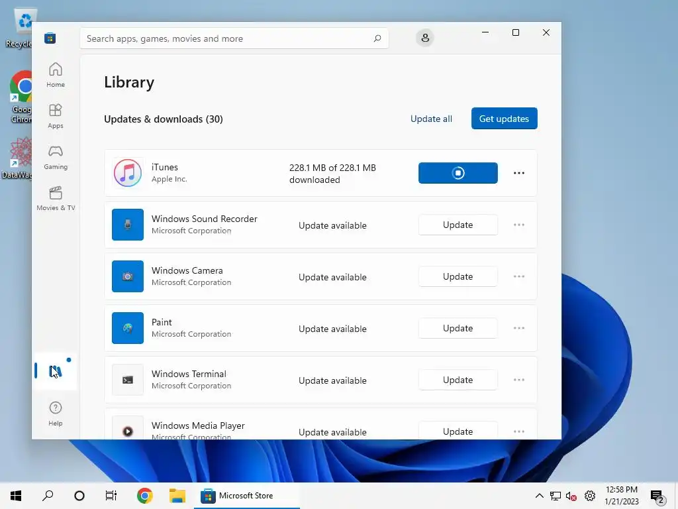Update Windows Terminal
Screen dimensions: 678x509
click(x=458, y=380)
